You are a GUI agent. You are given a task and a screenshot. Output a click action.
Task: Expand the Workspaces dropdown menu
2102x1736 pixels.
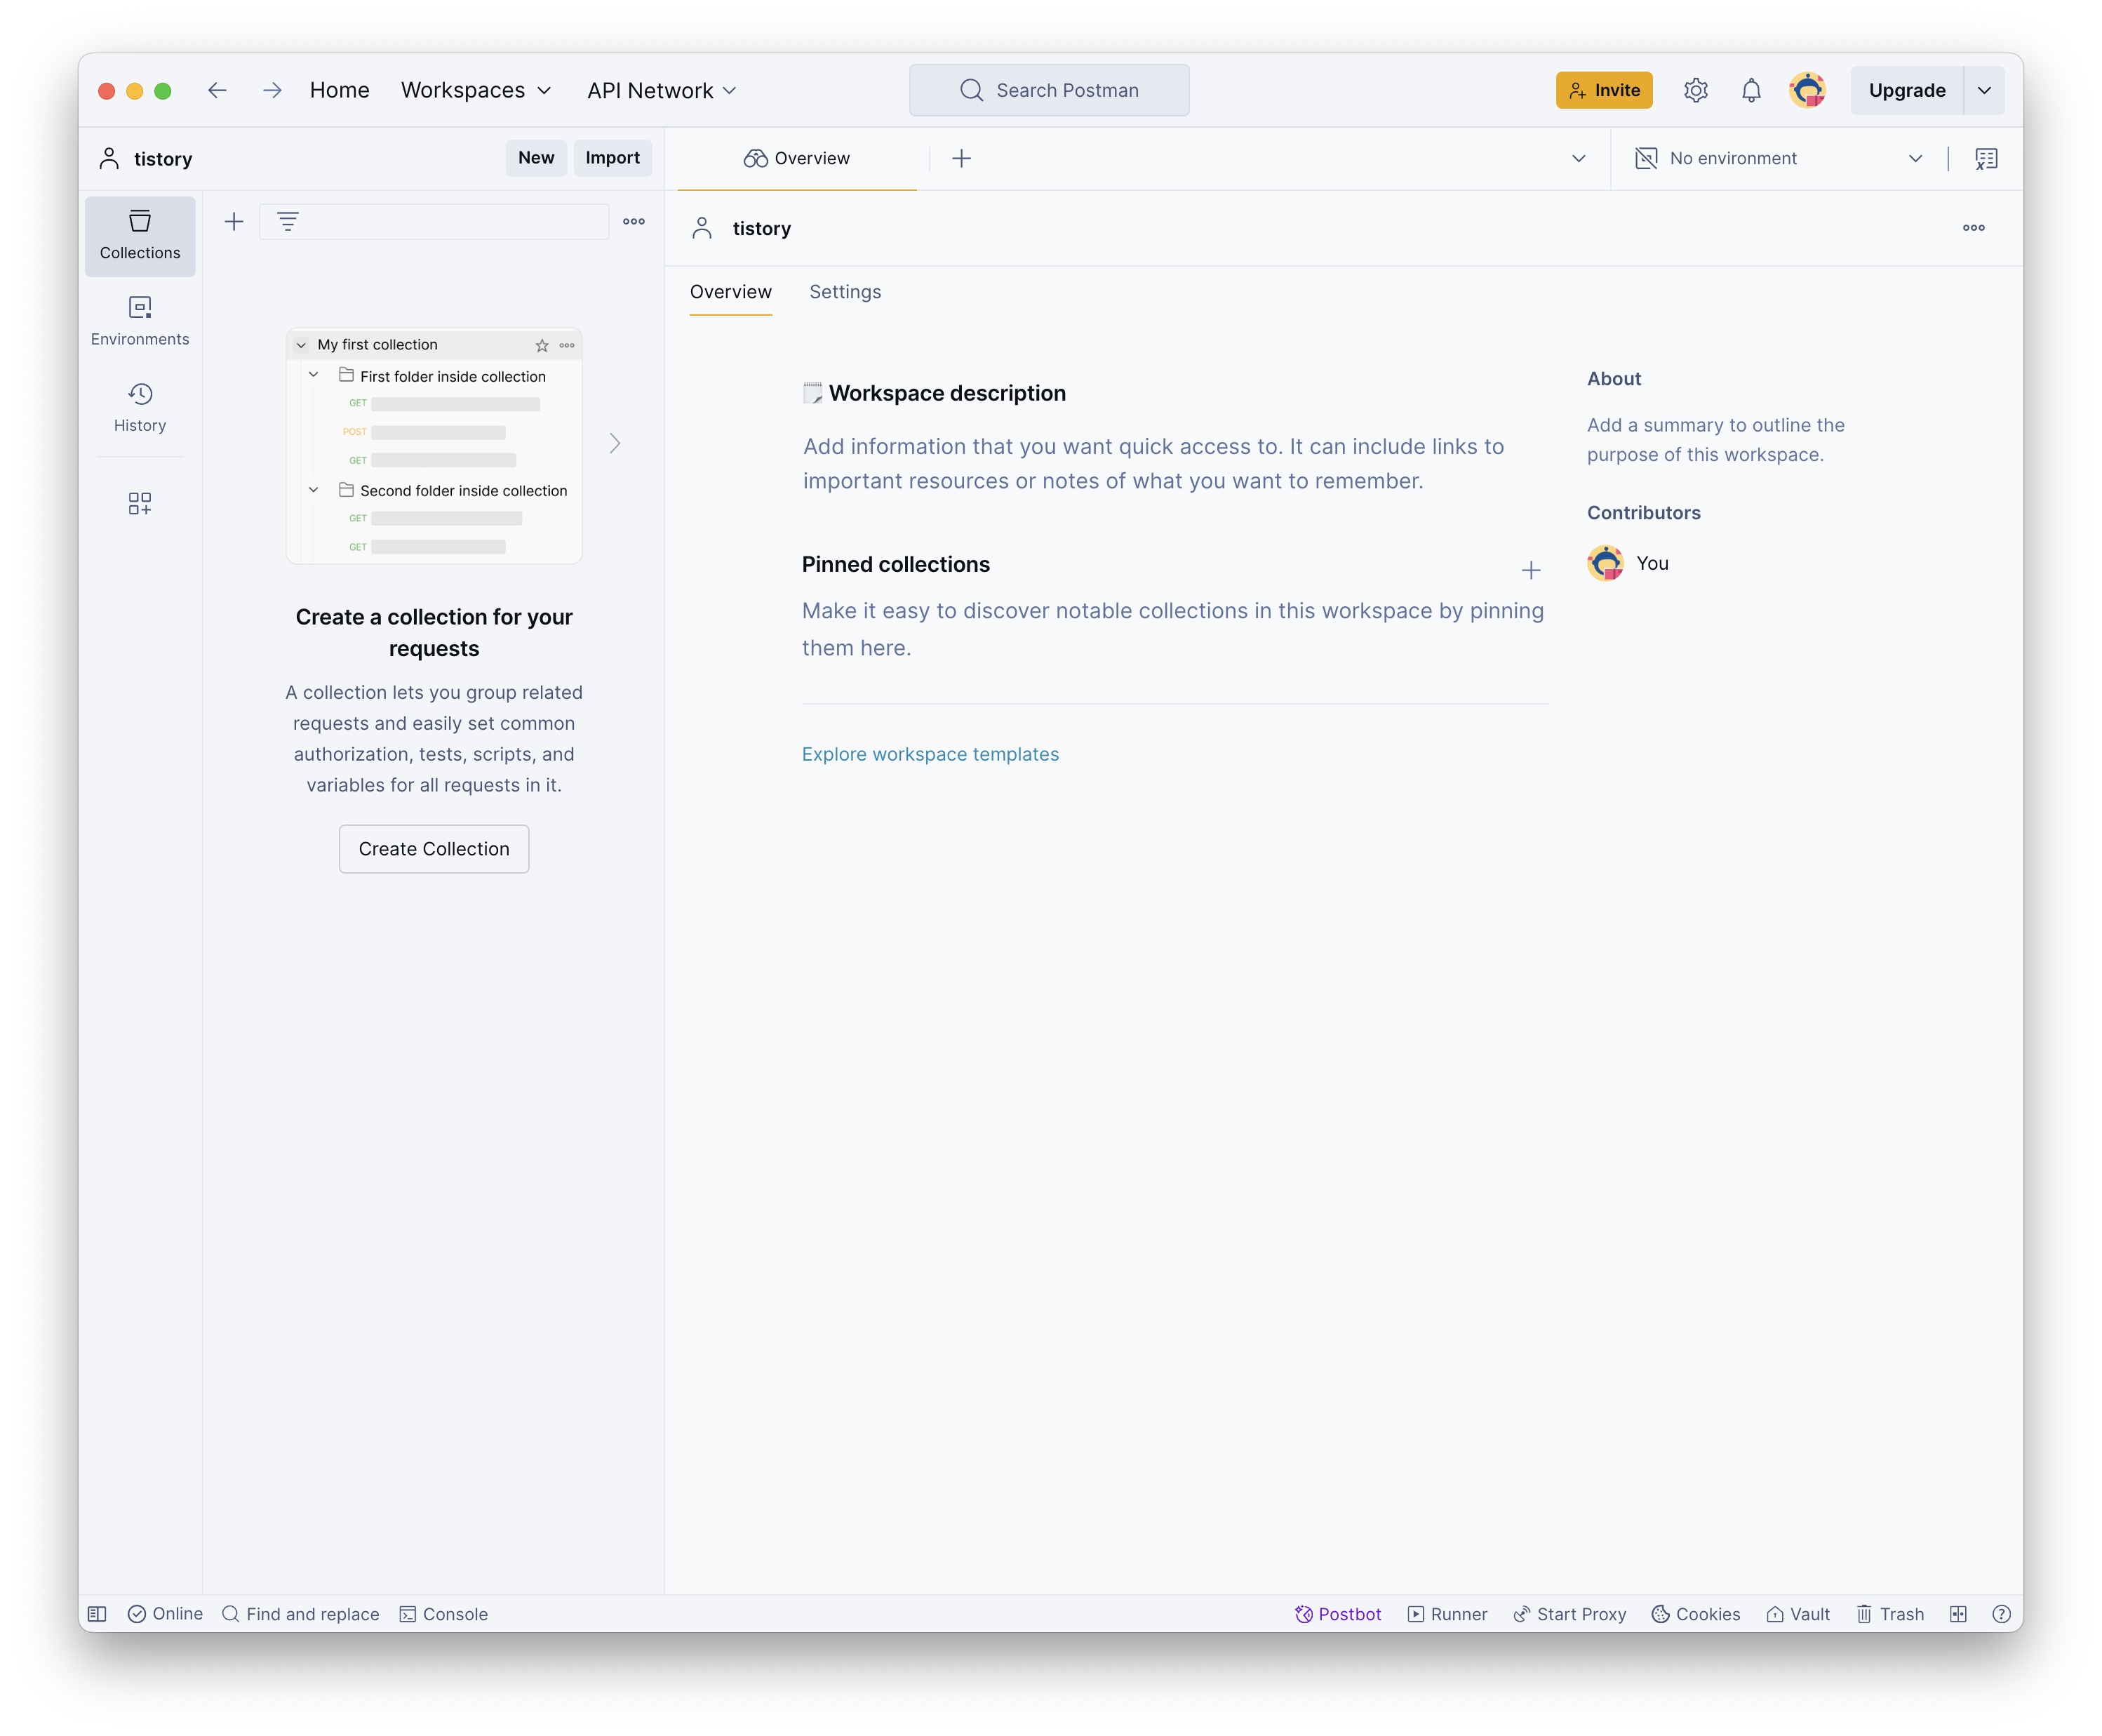coord(476,91)
